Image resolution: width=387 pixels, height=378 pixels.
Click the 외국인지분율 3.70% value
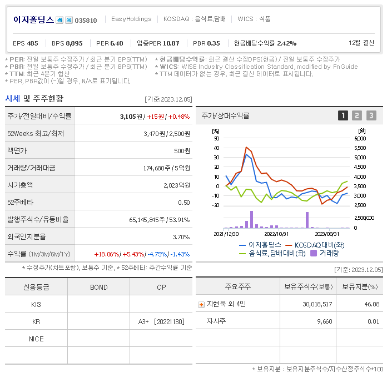(181, 237)
